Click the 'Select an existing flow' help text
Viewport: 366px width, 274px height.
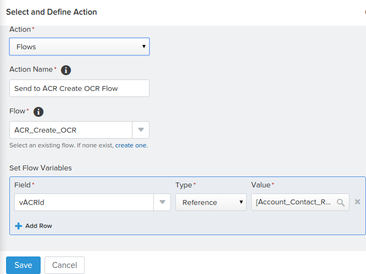pos(60,146)
